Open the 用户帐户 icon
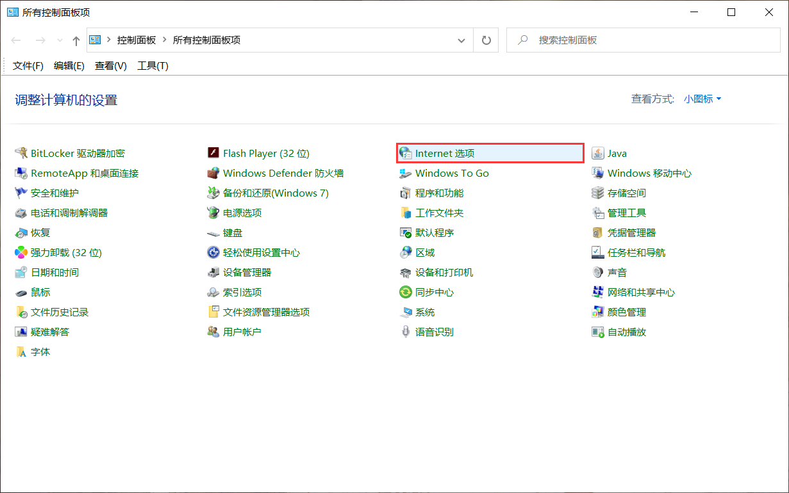 pyautogui.click(x=213, y=332)
